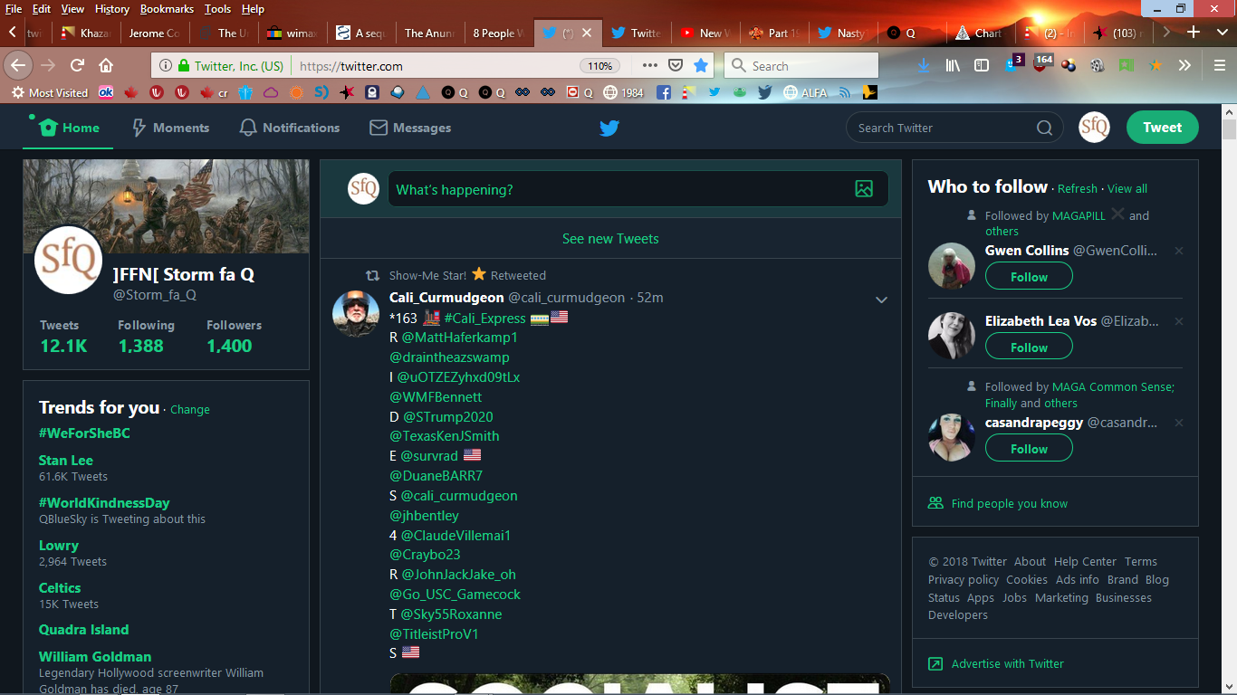This screenshot has height=695, width=1237.
Task: Click in the What's happening compose field
Action: click(x=616, y=189)
